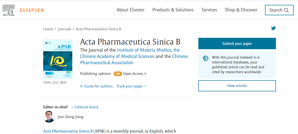Click Jian-Dong Jiang's profile photo

(x=49, y=117)
